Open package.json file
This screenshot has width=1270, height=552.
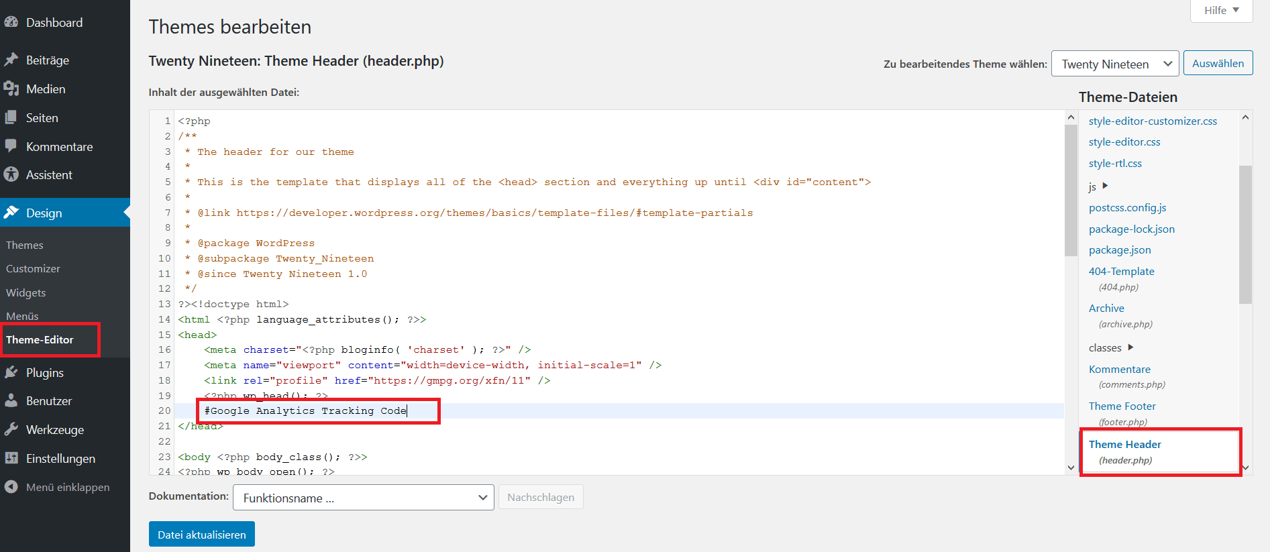(x=1120, y=250)
